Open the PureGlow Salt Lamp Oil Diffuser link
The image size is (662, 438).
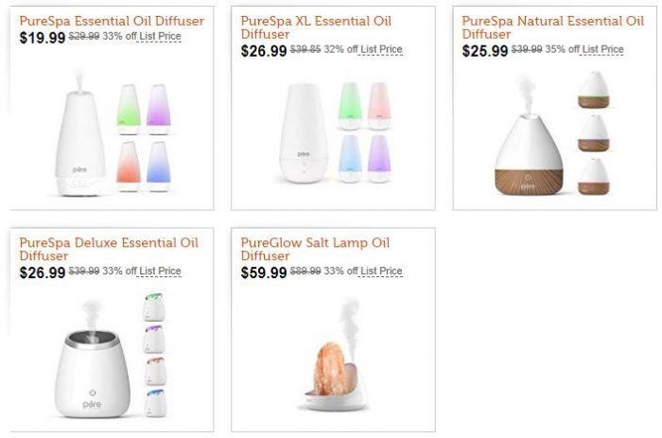(315, 249)
